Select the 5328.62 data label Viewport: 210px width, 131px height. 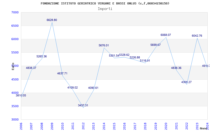(x=124, y=55)
